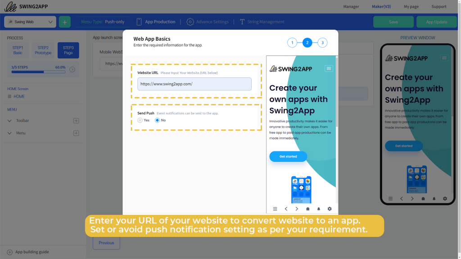Select No for Send Push

157,120
